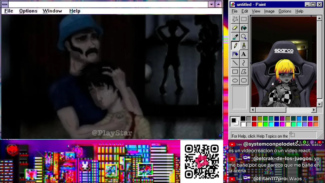
Task: Open Paint's Help menu
Action: tap(299, 11)
